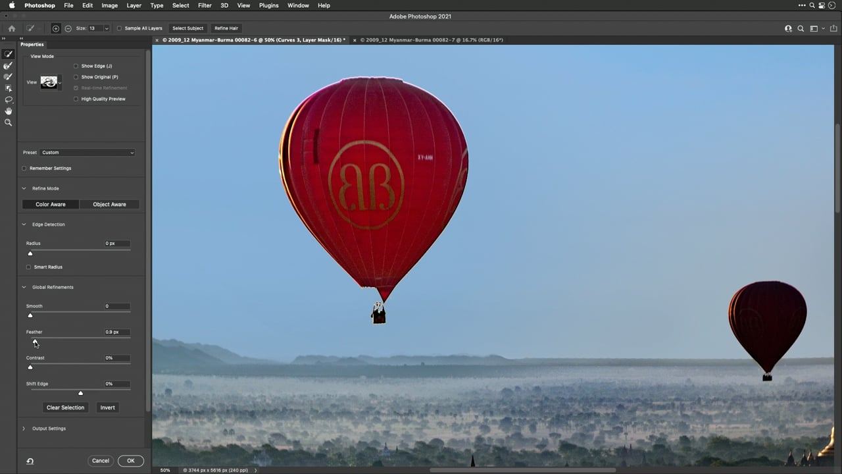
Task: Click Cancel in Properties panel
Action: tap(101, 461)
